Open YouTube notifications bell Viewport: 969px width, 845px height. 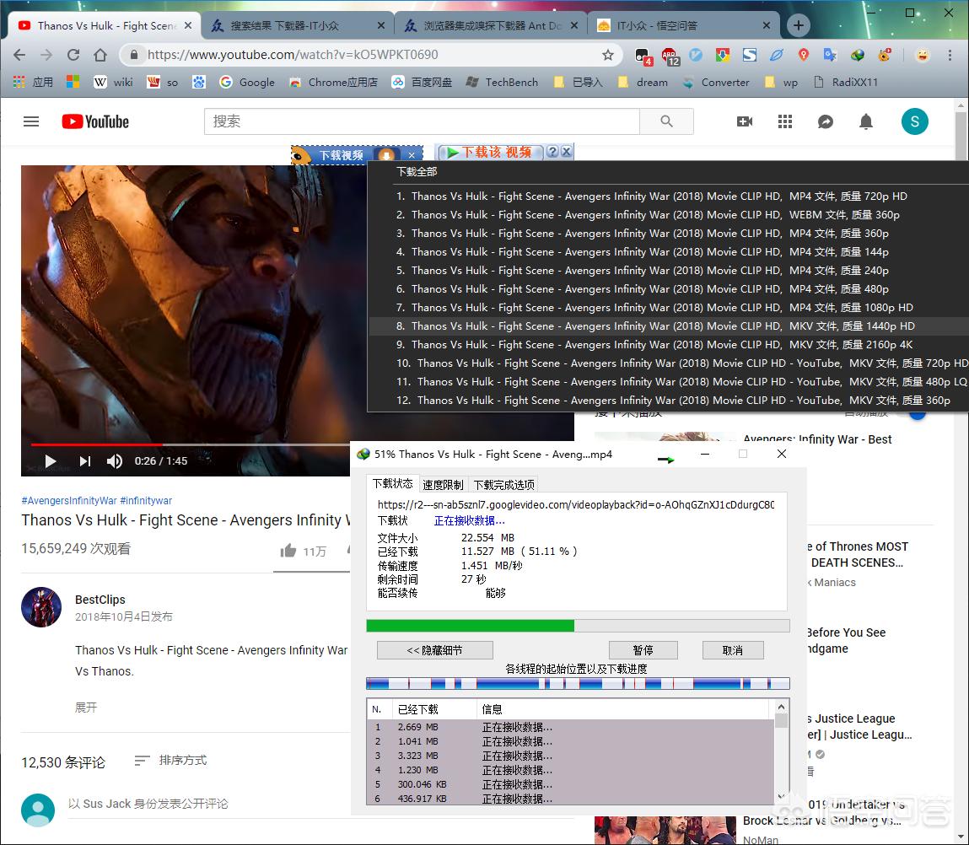pyautogui.click(x=866, y=121)
